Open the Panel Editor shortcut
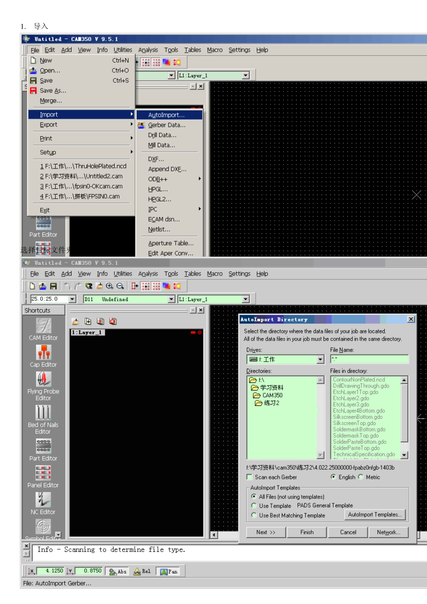Viewport: 427px width, 604px height. (44, 476)
